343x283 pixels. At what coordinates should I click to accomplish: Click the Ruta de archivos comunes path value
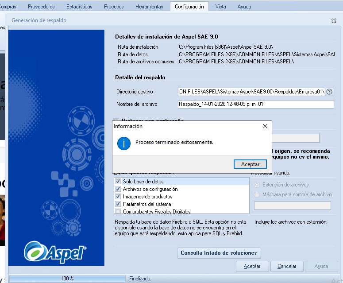coord(236,62)
